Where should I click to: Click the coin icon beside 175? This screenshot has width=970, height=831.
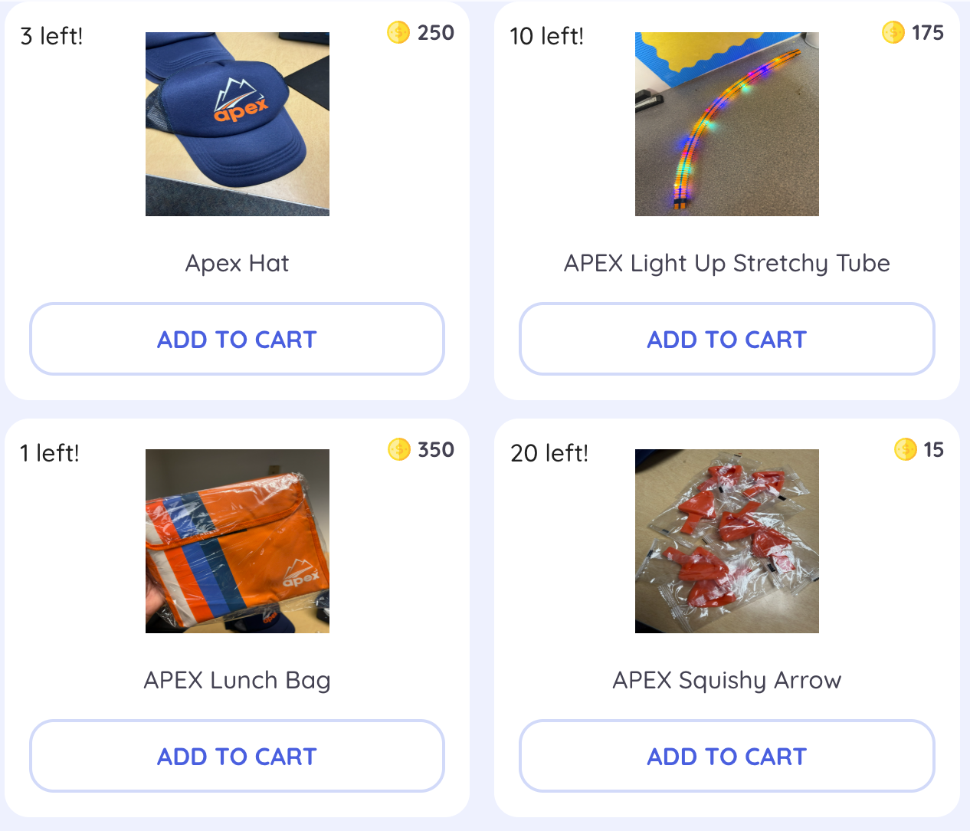[893, 32]
